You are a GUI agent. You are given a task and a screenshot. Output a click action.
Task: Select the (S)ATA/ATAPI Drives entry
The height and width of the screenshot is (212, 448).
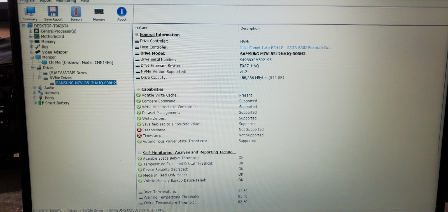click(68, 73)
